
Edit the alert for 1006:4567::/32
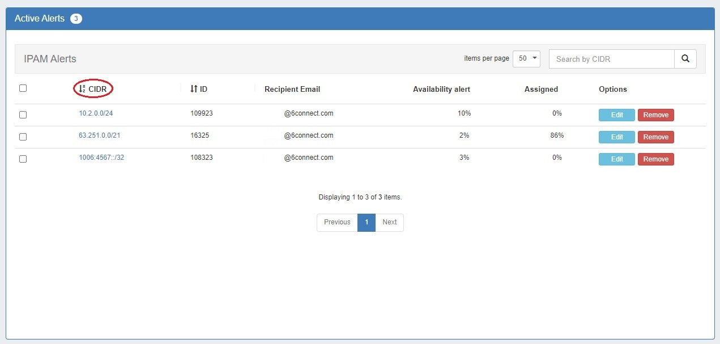(x=616, y=159)
